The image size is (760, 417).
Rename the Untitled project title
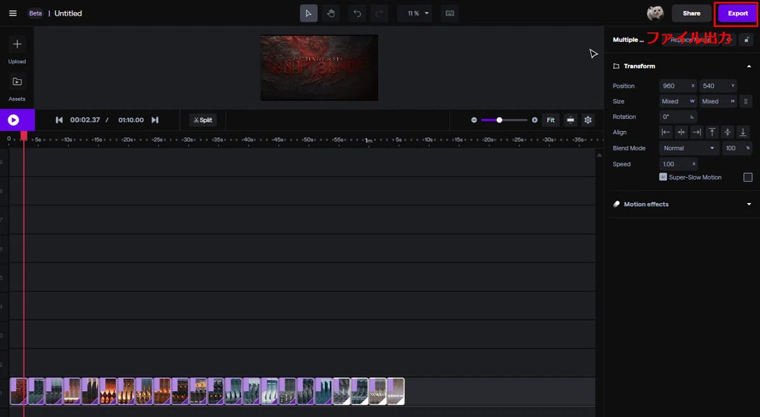click(68, 13)
